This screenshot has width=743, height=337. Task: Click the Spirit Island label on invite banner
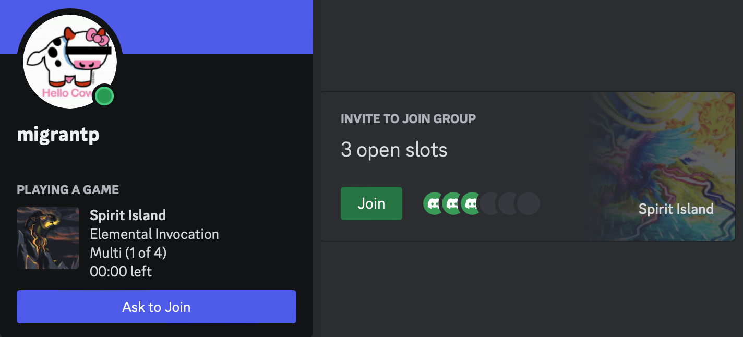click(x=676, y=209)
